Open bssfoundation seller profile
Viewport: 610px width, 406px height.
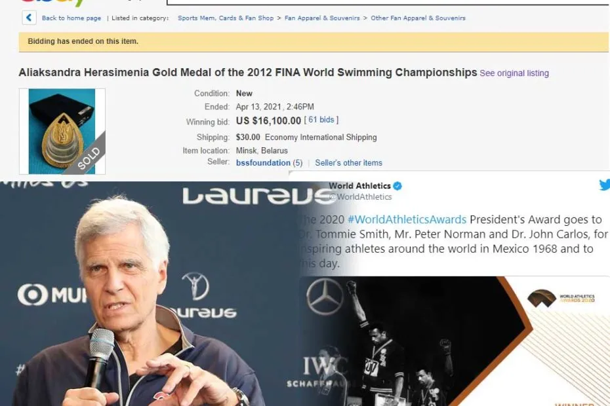[x=263, y=163]
